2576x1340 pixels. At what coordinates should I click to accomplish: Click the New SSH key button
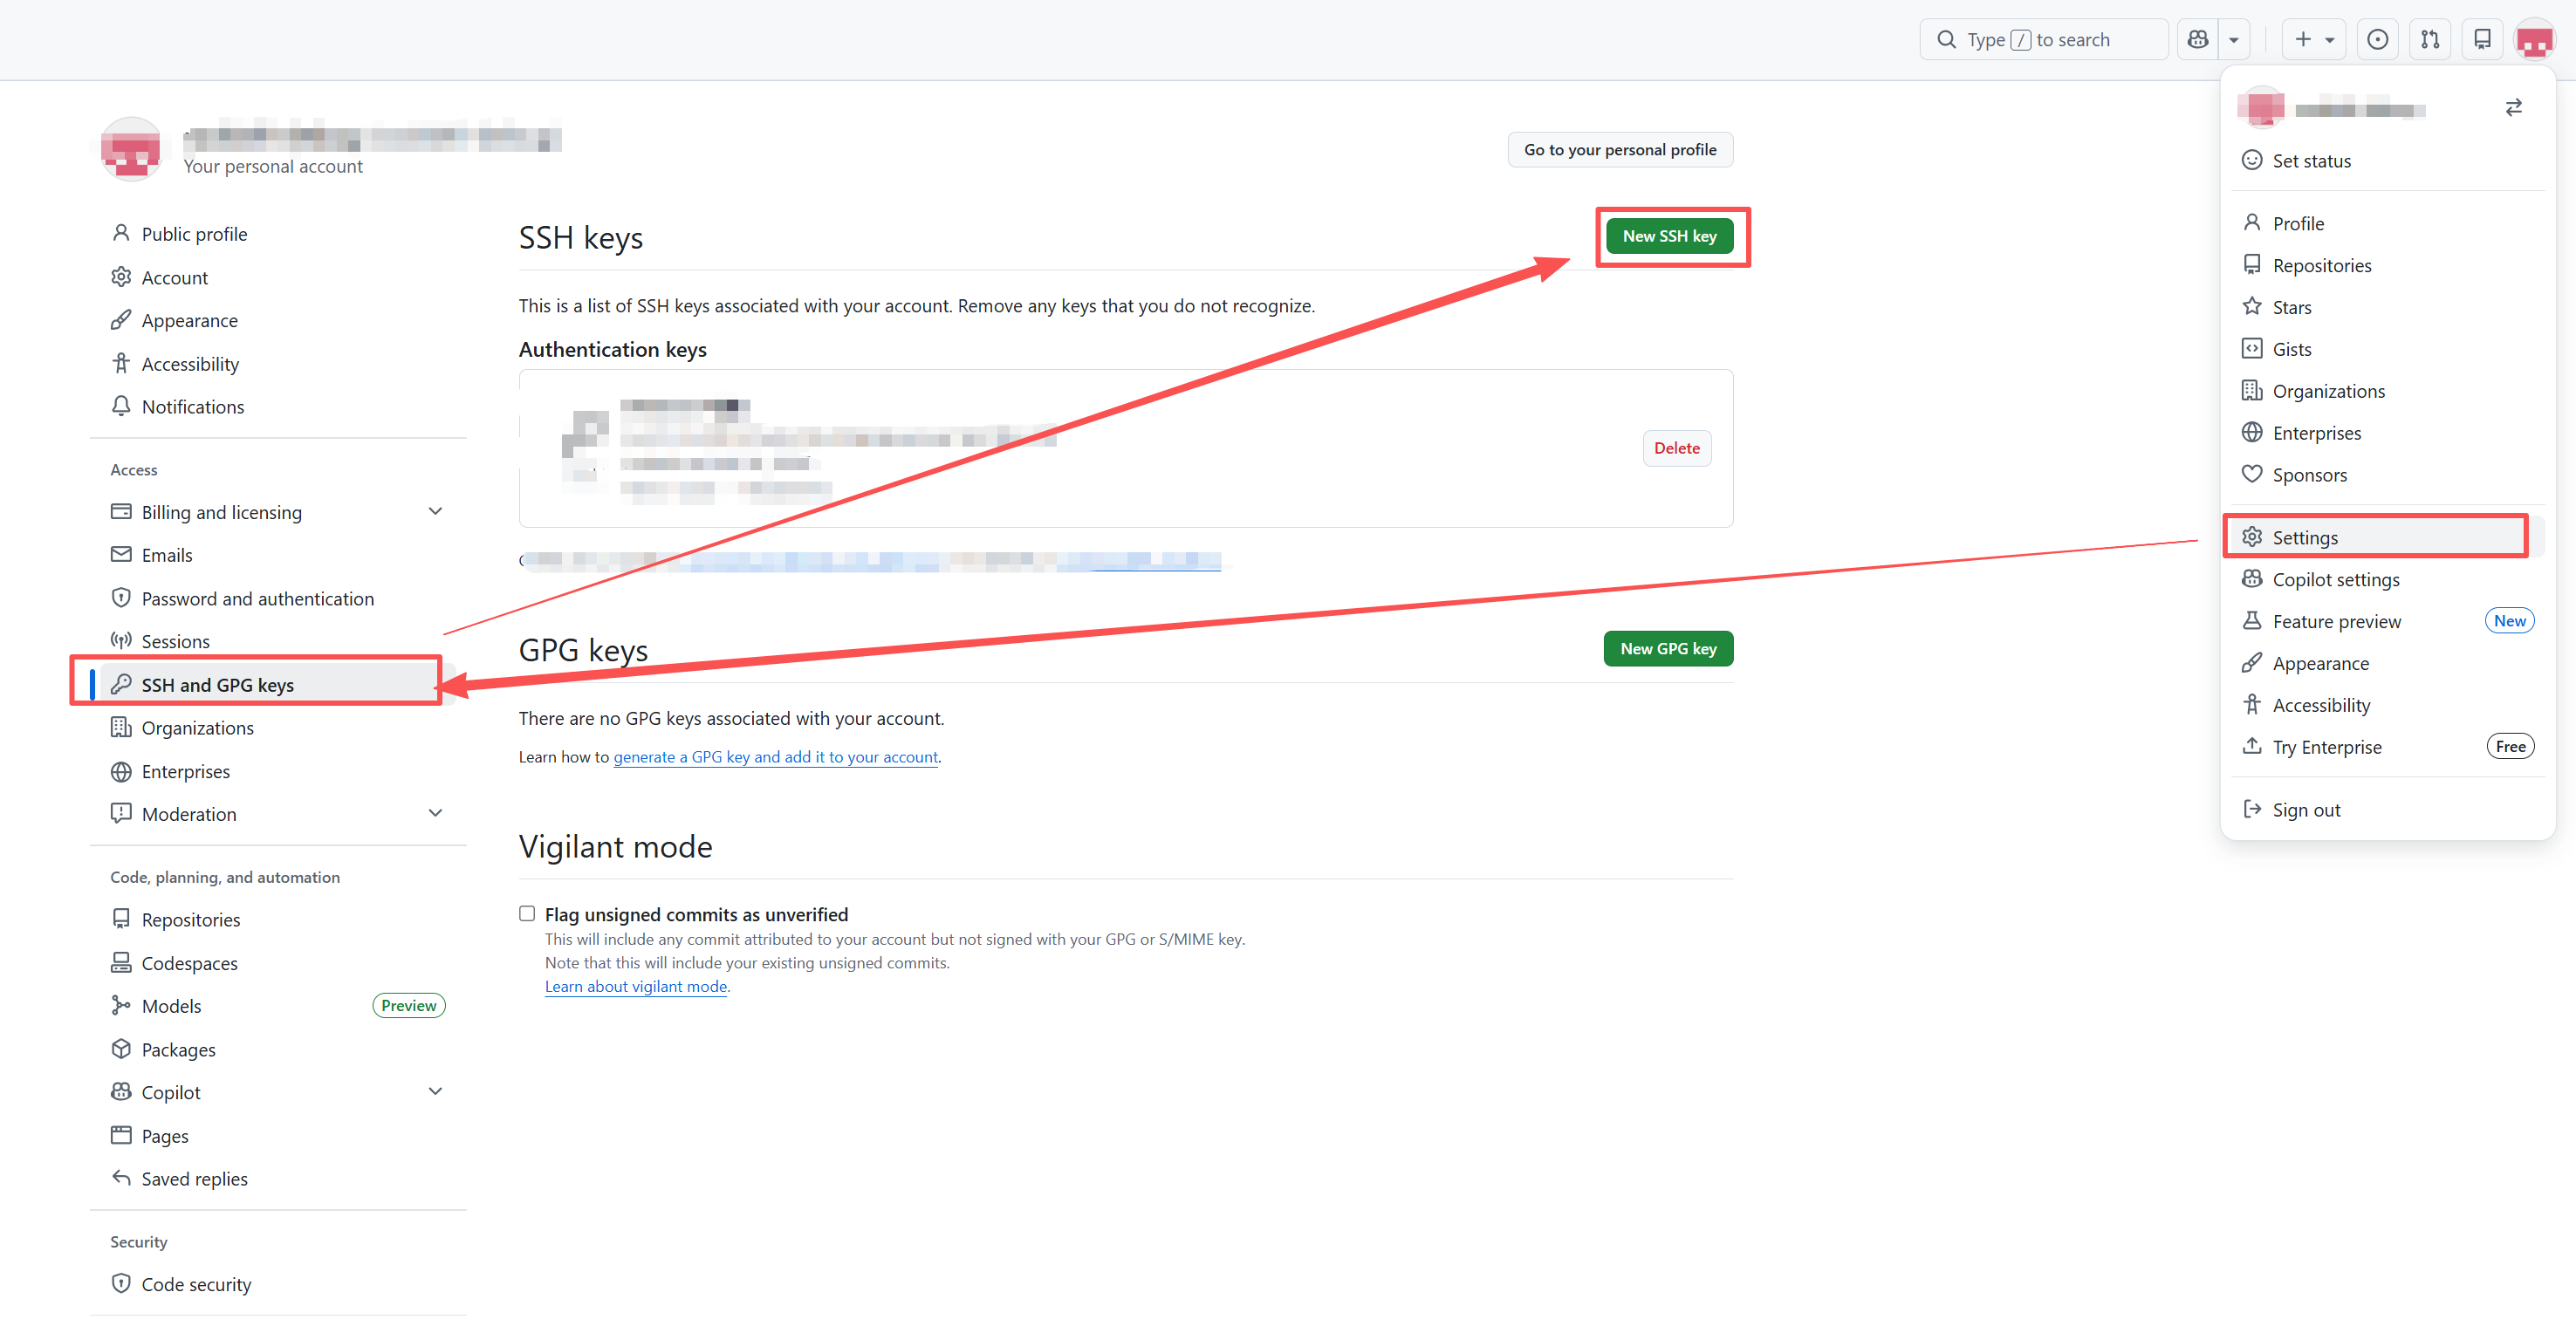tap(1668, 236)
